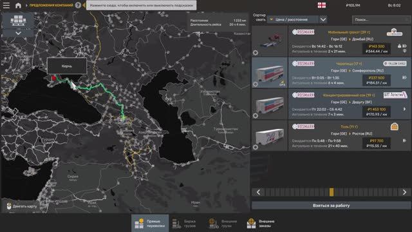
Task: Select the Горн to Ростов job row
Action: (x=350, y=136)
